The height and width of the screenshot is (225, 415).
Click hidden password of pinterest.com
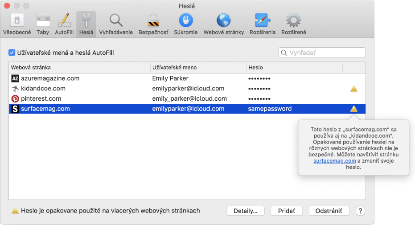tap(259, 99)
